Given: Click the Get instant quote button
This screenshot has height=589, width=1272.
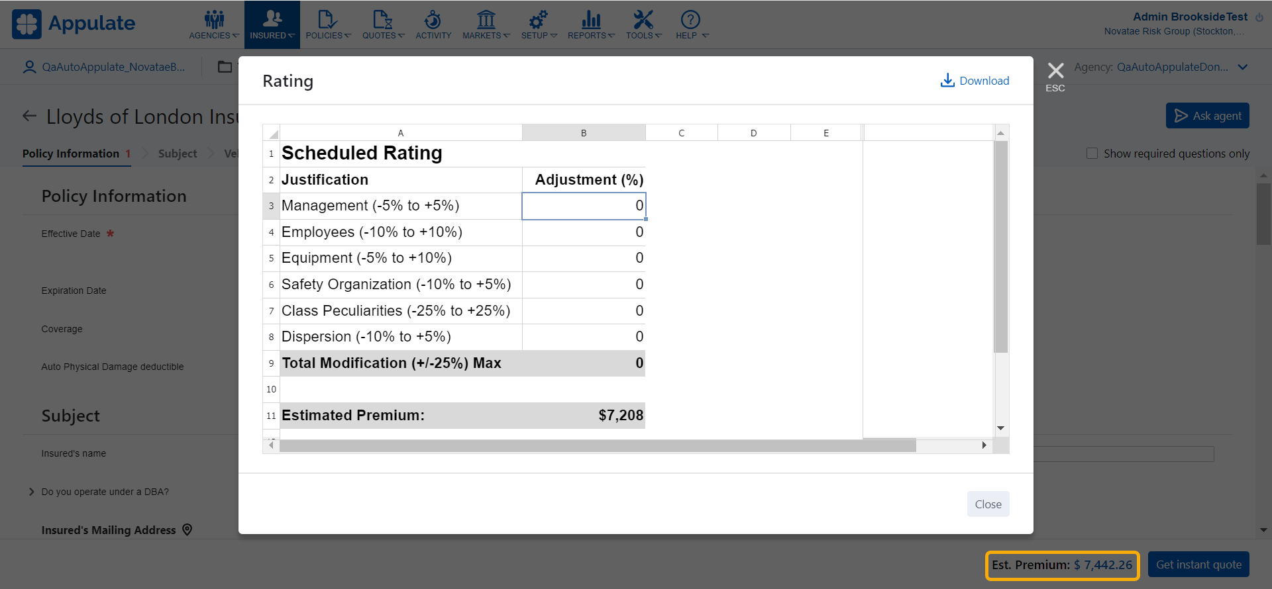Looking at the screenshot, I should click(x=1198, y=565).
